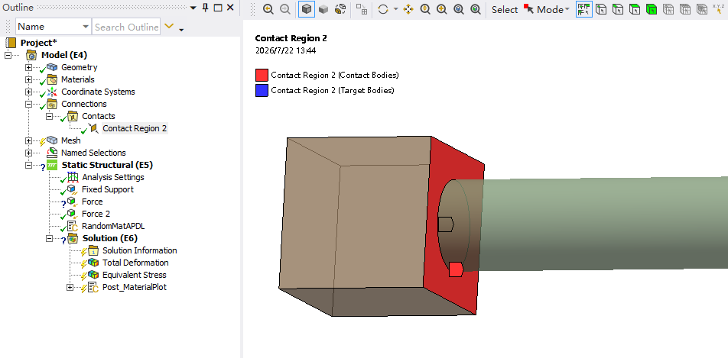Collapse the Solution (E6) node
Viewport: 728px width, 358px height.
49,238
